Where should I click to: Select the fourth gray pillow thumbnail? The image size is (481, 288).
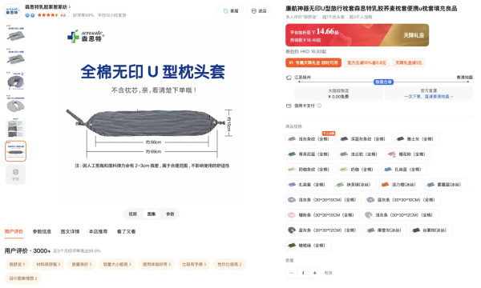(x=16, y=104)
